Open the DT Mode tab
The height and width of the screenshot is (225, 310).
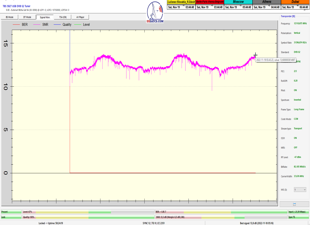click(27, 17)
